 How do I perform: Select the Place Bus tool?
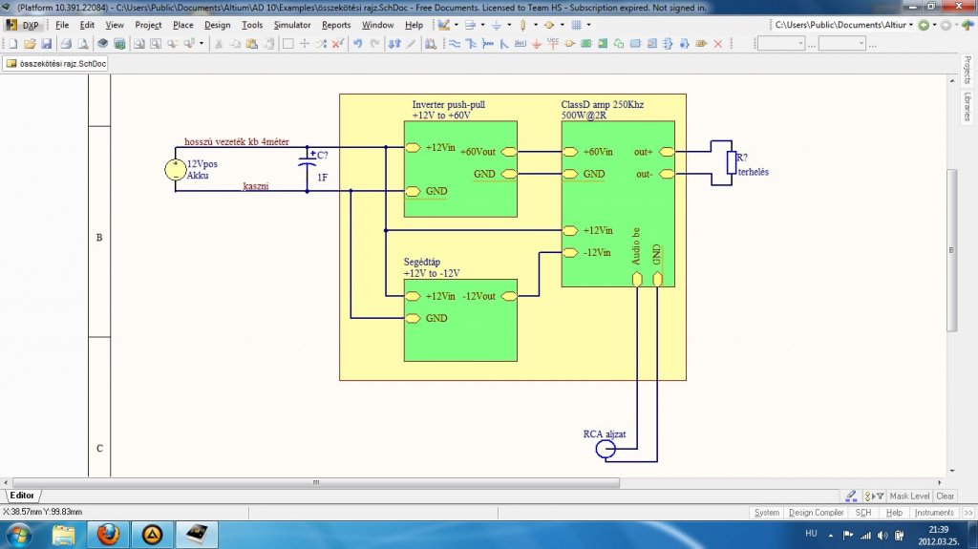pyautogui.click(x=471, y=44)
